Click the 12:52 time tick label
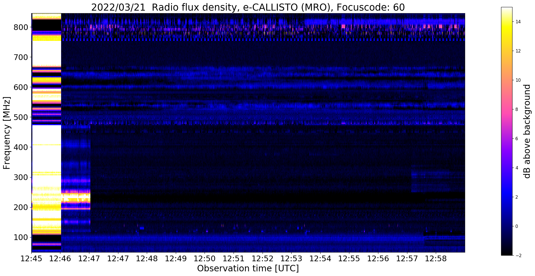Viewport: 535px width, 276px height. pyautogui.click(x=263, y=259)
